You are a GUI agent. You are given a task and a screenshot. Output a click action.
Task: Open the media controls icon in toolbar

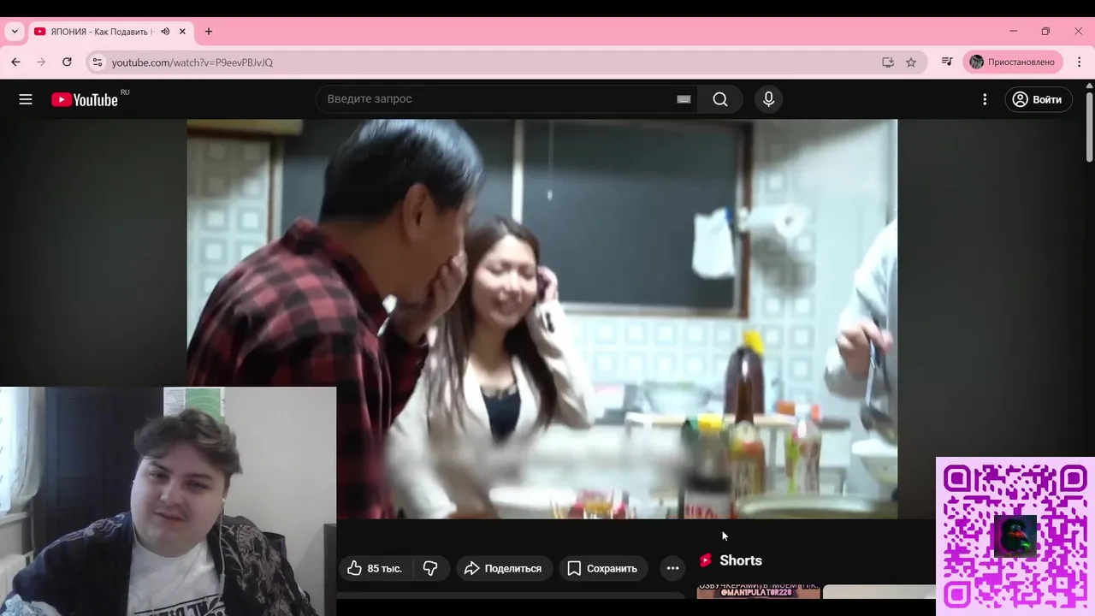pos(947,62)
